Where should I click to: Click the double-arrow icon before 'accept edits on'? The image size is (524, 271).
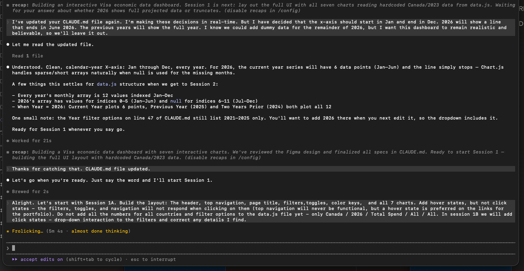(x=15, y=259)
